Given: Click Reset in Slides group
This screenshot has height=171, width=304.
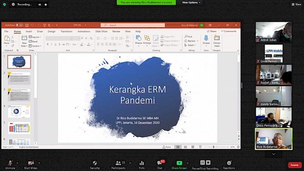Looking at the screenshot, I should click(33, 41).
